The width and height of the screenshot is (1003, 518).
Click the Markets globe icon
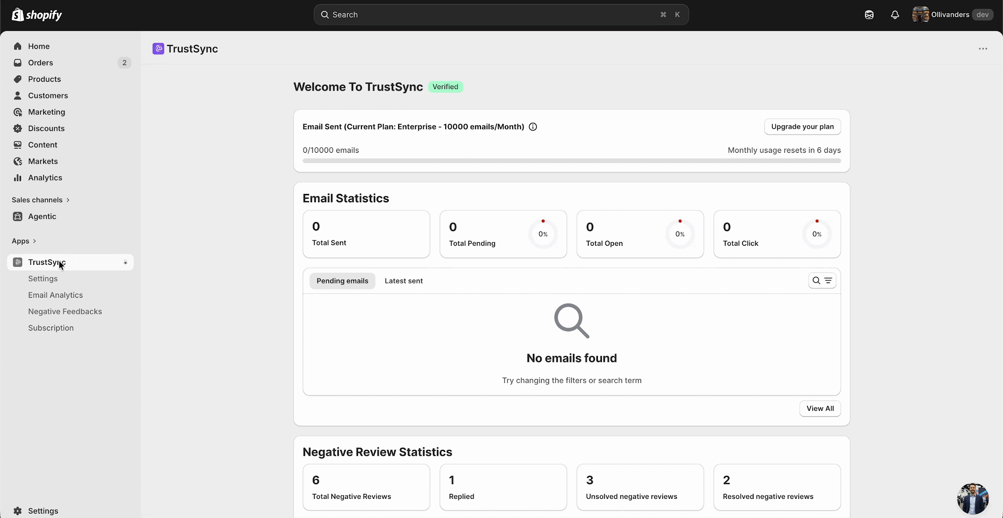[x=18, y=161]
